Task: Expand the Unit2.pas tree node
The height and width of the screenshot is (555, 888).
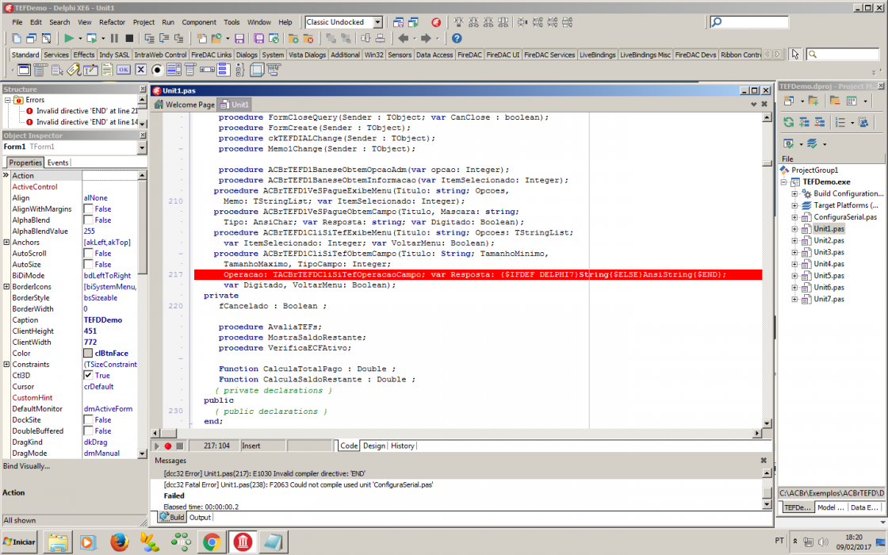Action: pyautogui.click(x=794, y=241)
